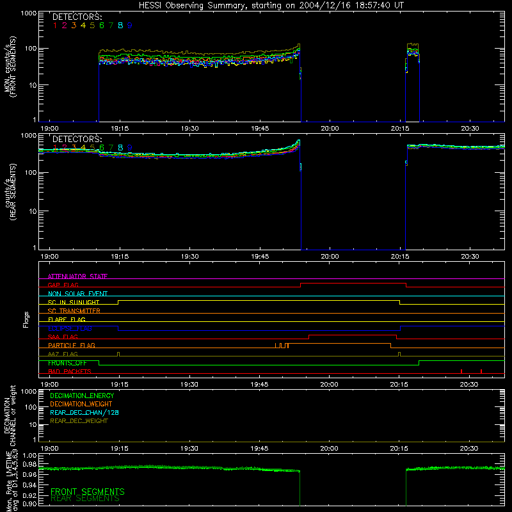
Task: Click 1000 y-tick of front segments plot
Action: click(x=29, y=13)
